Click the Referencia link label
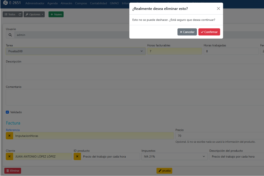 [x=13, y=130]
